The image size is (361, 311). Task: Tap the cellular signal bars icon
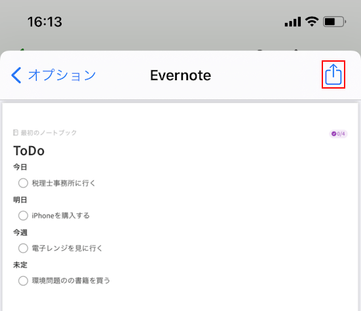coord(293,22)
